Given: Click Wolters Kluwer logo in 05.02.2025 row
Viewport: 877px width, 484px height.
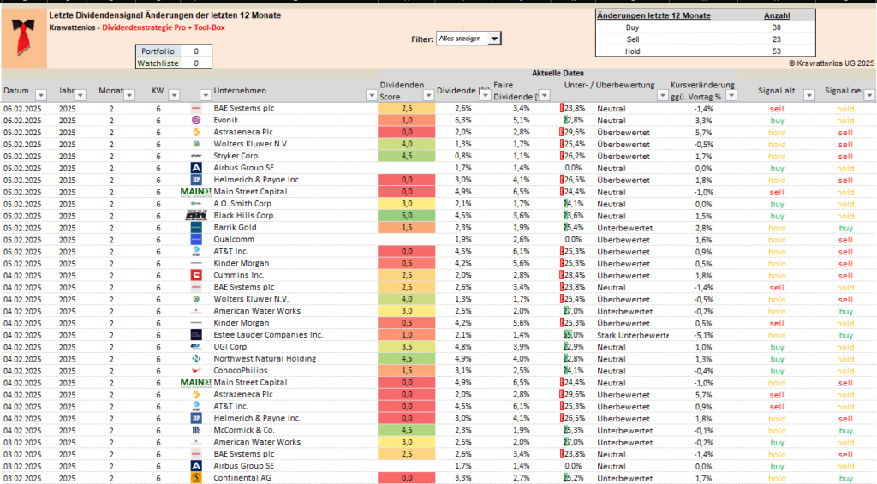Looking at the screenshot, I should [196, 144].
